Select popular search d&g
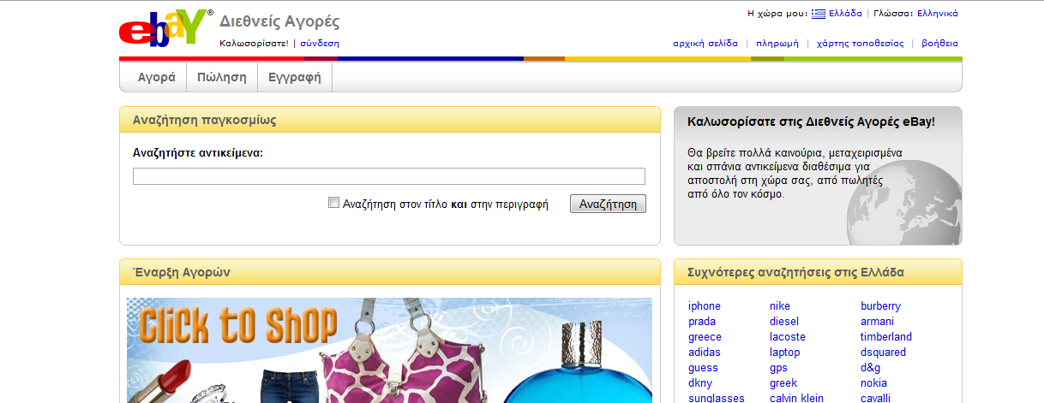 click(872, 368)
